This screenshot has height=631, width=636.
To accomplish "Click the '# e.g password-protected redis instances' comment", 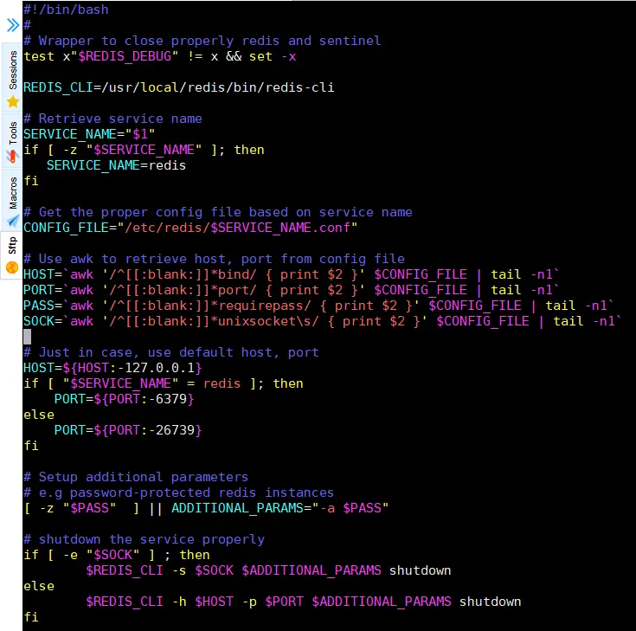I will (x=178, y=493).
